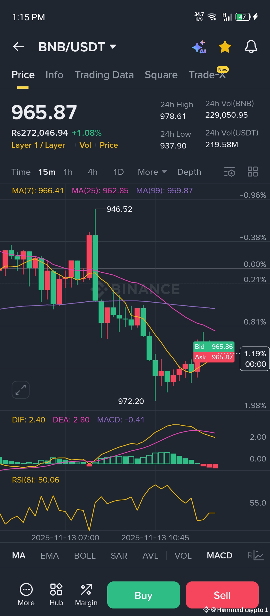Tap the 1:15 PM clock
Viewport: 270px width, 616px height.
click(x=28, y=17)
